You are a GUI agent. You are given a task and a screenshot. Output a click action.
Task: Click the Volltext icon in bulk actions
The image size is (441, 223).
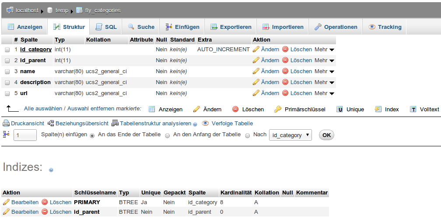(413, 109)
